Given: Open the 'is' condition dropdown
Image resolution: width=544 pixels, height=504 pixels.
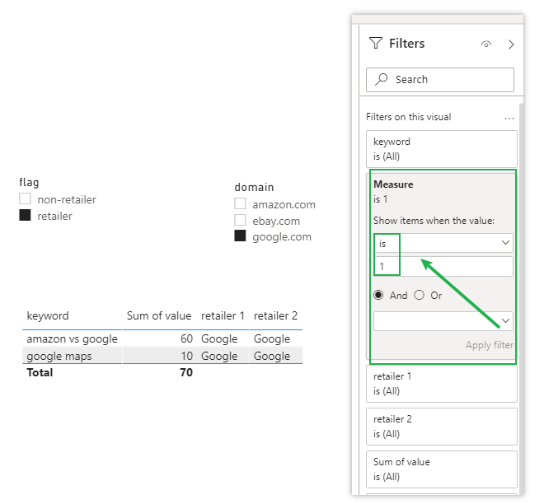Looking at the screenshot, I should pos(443,243).
